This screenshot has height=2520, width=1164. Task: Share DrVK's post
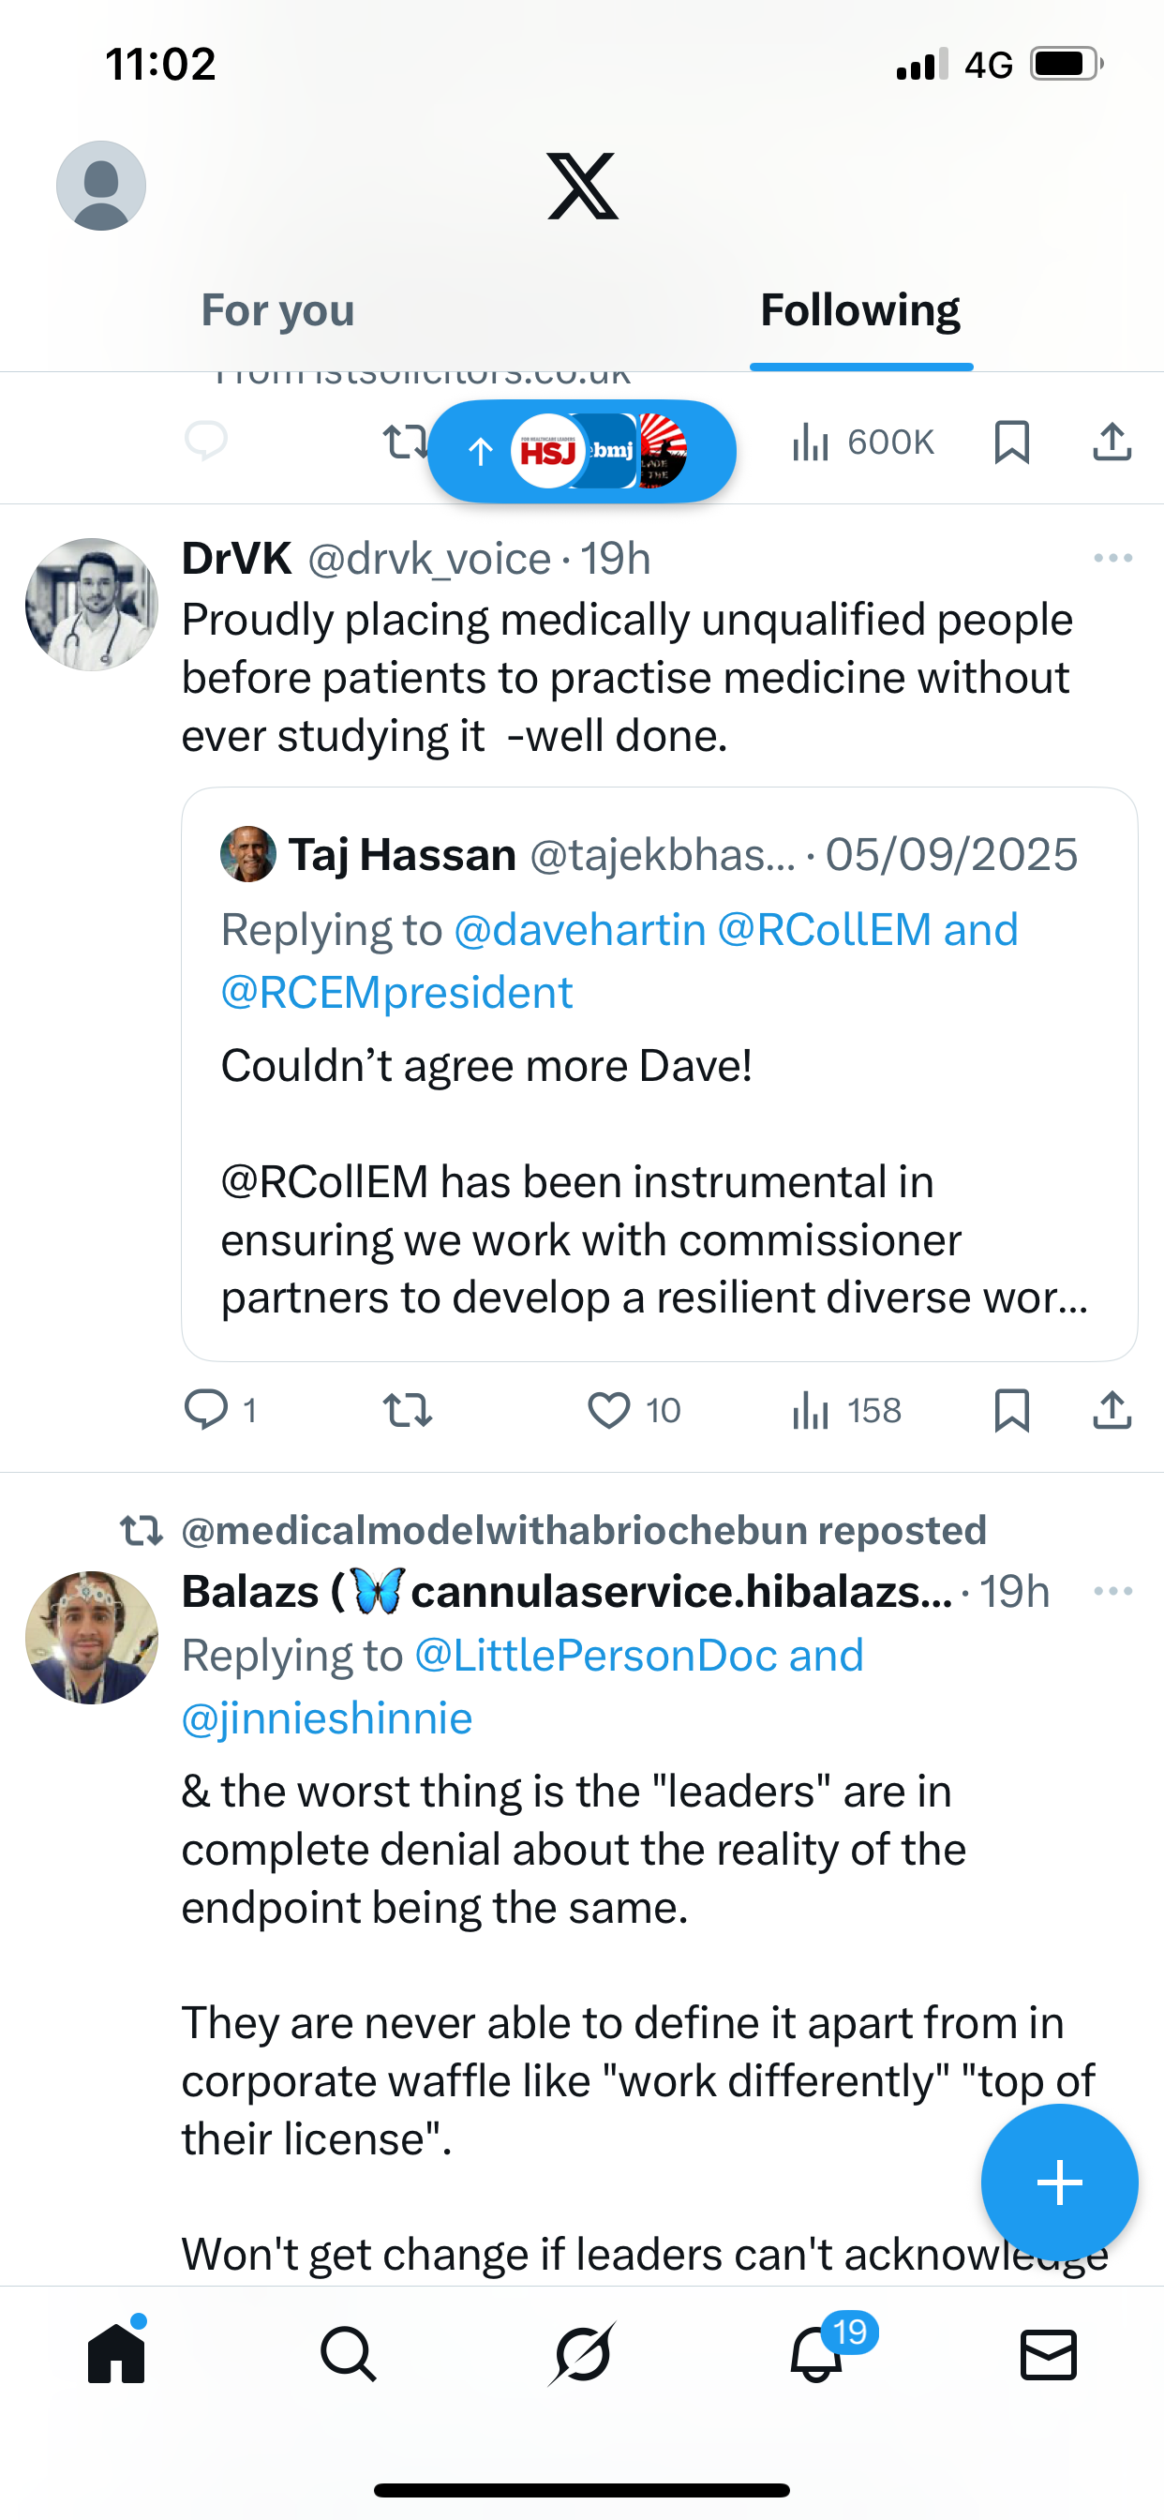click(1112, 1411)
